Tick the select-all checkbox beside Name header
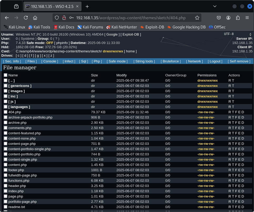The height and width of the screenshot is (212, 254). 6,75
